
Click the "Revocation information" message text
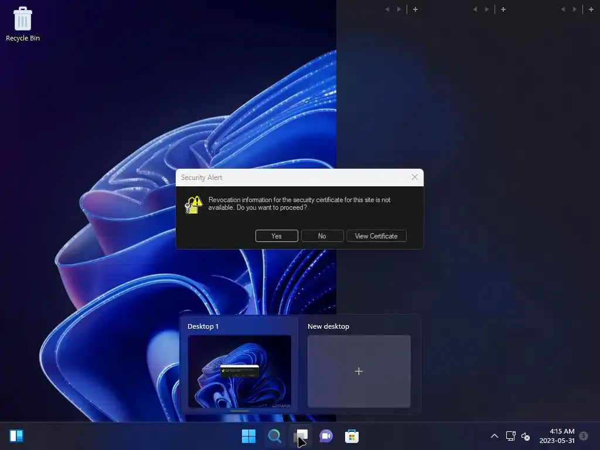pyautogui.click(x=299, y=203)
